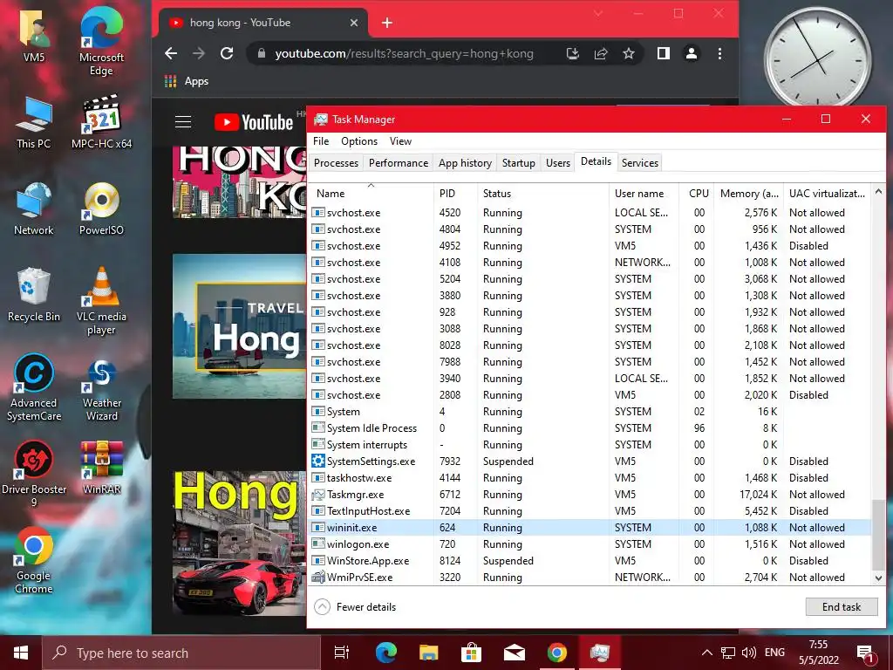Viewport: 893px width, 670px height.
Task: Open Chrome's three-dot menu
Action: (719, 53)
